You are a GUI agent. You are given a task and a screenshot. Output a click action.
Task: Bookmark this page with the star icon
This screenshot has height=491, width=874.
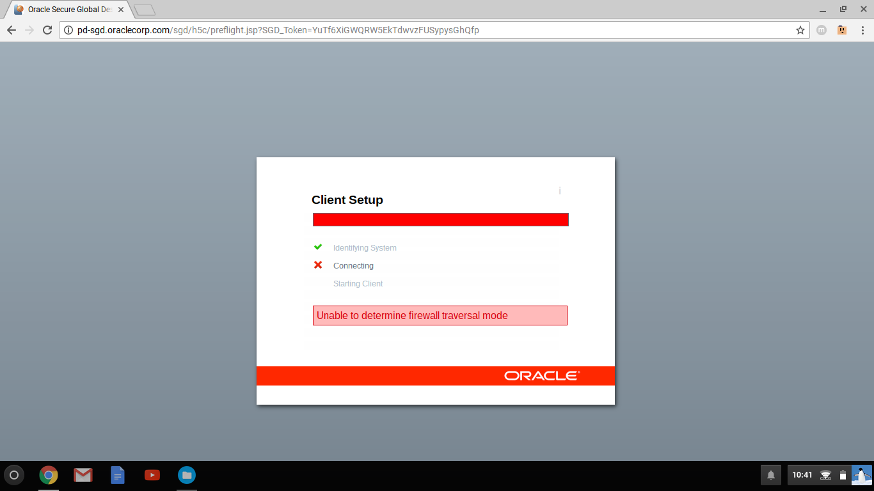(800, 30)
